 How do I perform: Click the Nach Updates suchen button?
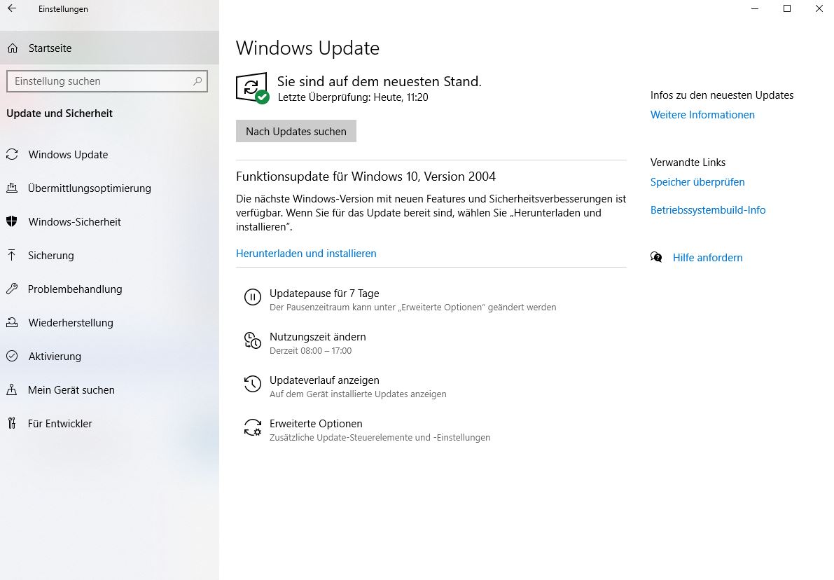coord(296,131)
